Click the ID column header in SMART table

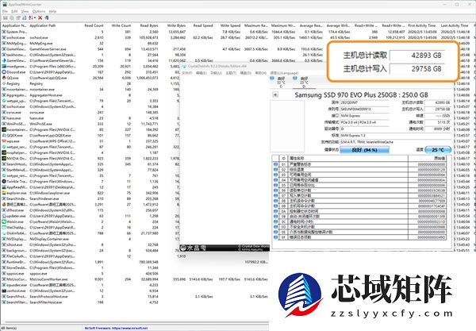pos(283,158)
